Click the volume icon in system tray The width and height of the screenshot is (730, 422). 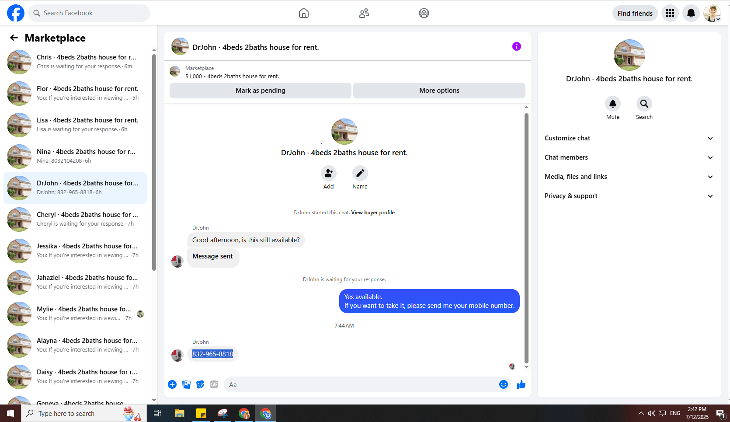click(652, 413)
